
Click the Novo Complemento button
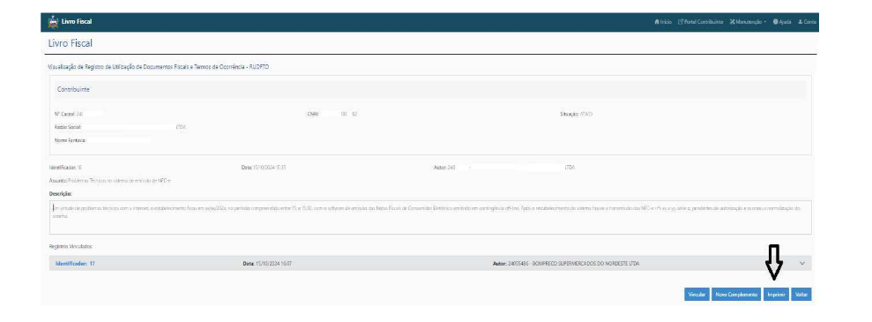tap(736, 294)
